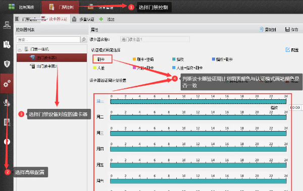
Task: Click the 添加 plus button
Action: [x=100, y=19]
